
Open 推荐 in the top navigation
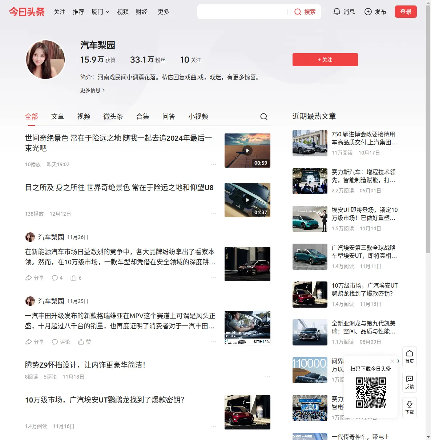78,12
